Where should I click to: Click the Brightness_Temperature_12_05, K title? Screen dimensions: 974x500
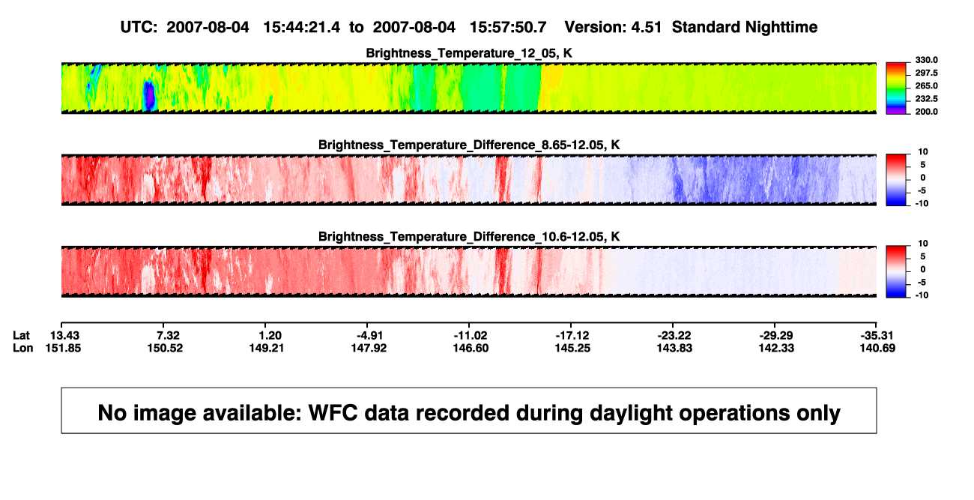469,53
